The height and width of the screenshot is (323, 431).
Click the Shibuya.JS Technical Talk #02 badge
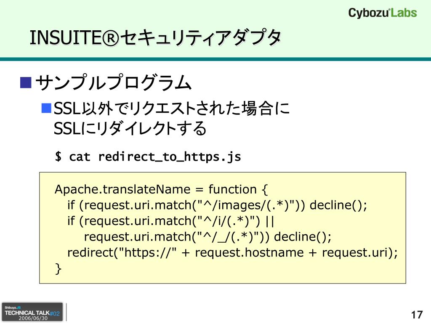point(32,312)
